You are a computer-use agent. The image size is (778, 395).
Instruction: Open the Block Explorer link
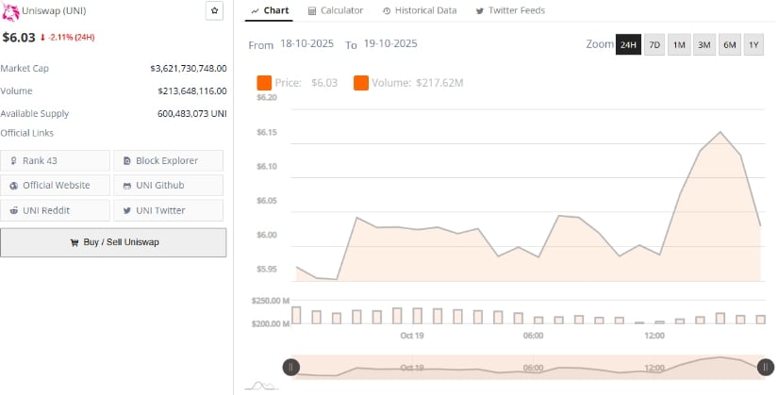click(x=168, y=161)
